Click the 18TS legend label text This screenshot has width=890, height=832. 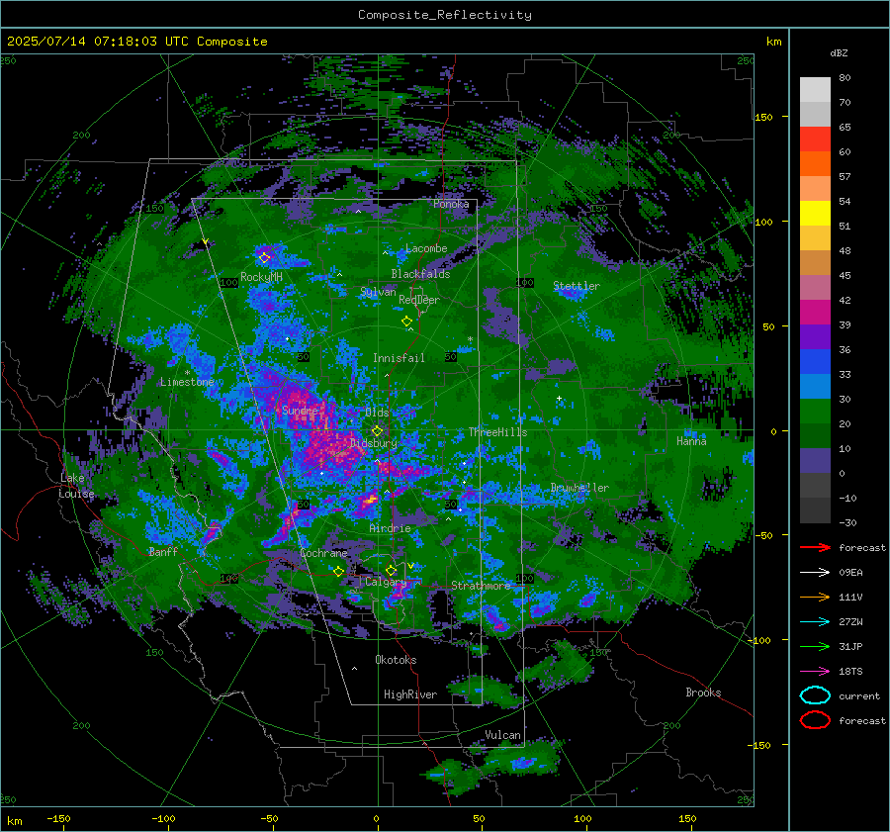pos(850,672)
